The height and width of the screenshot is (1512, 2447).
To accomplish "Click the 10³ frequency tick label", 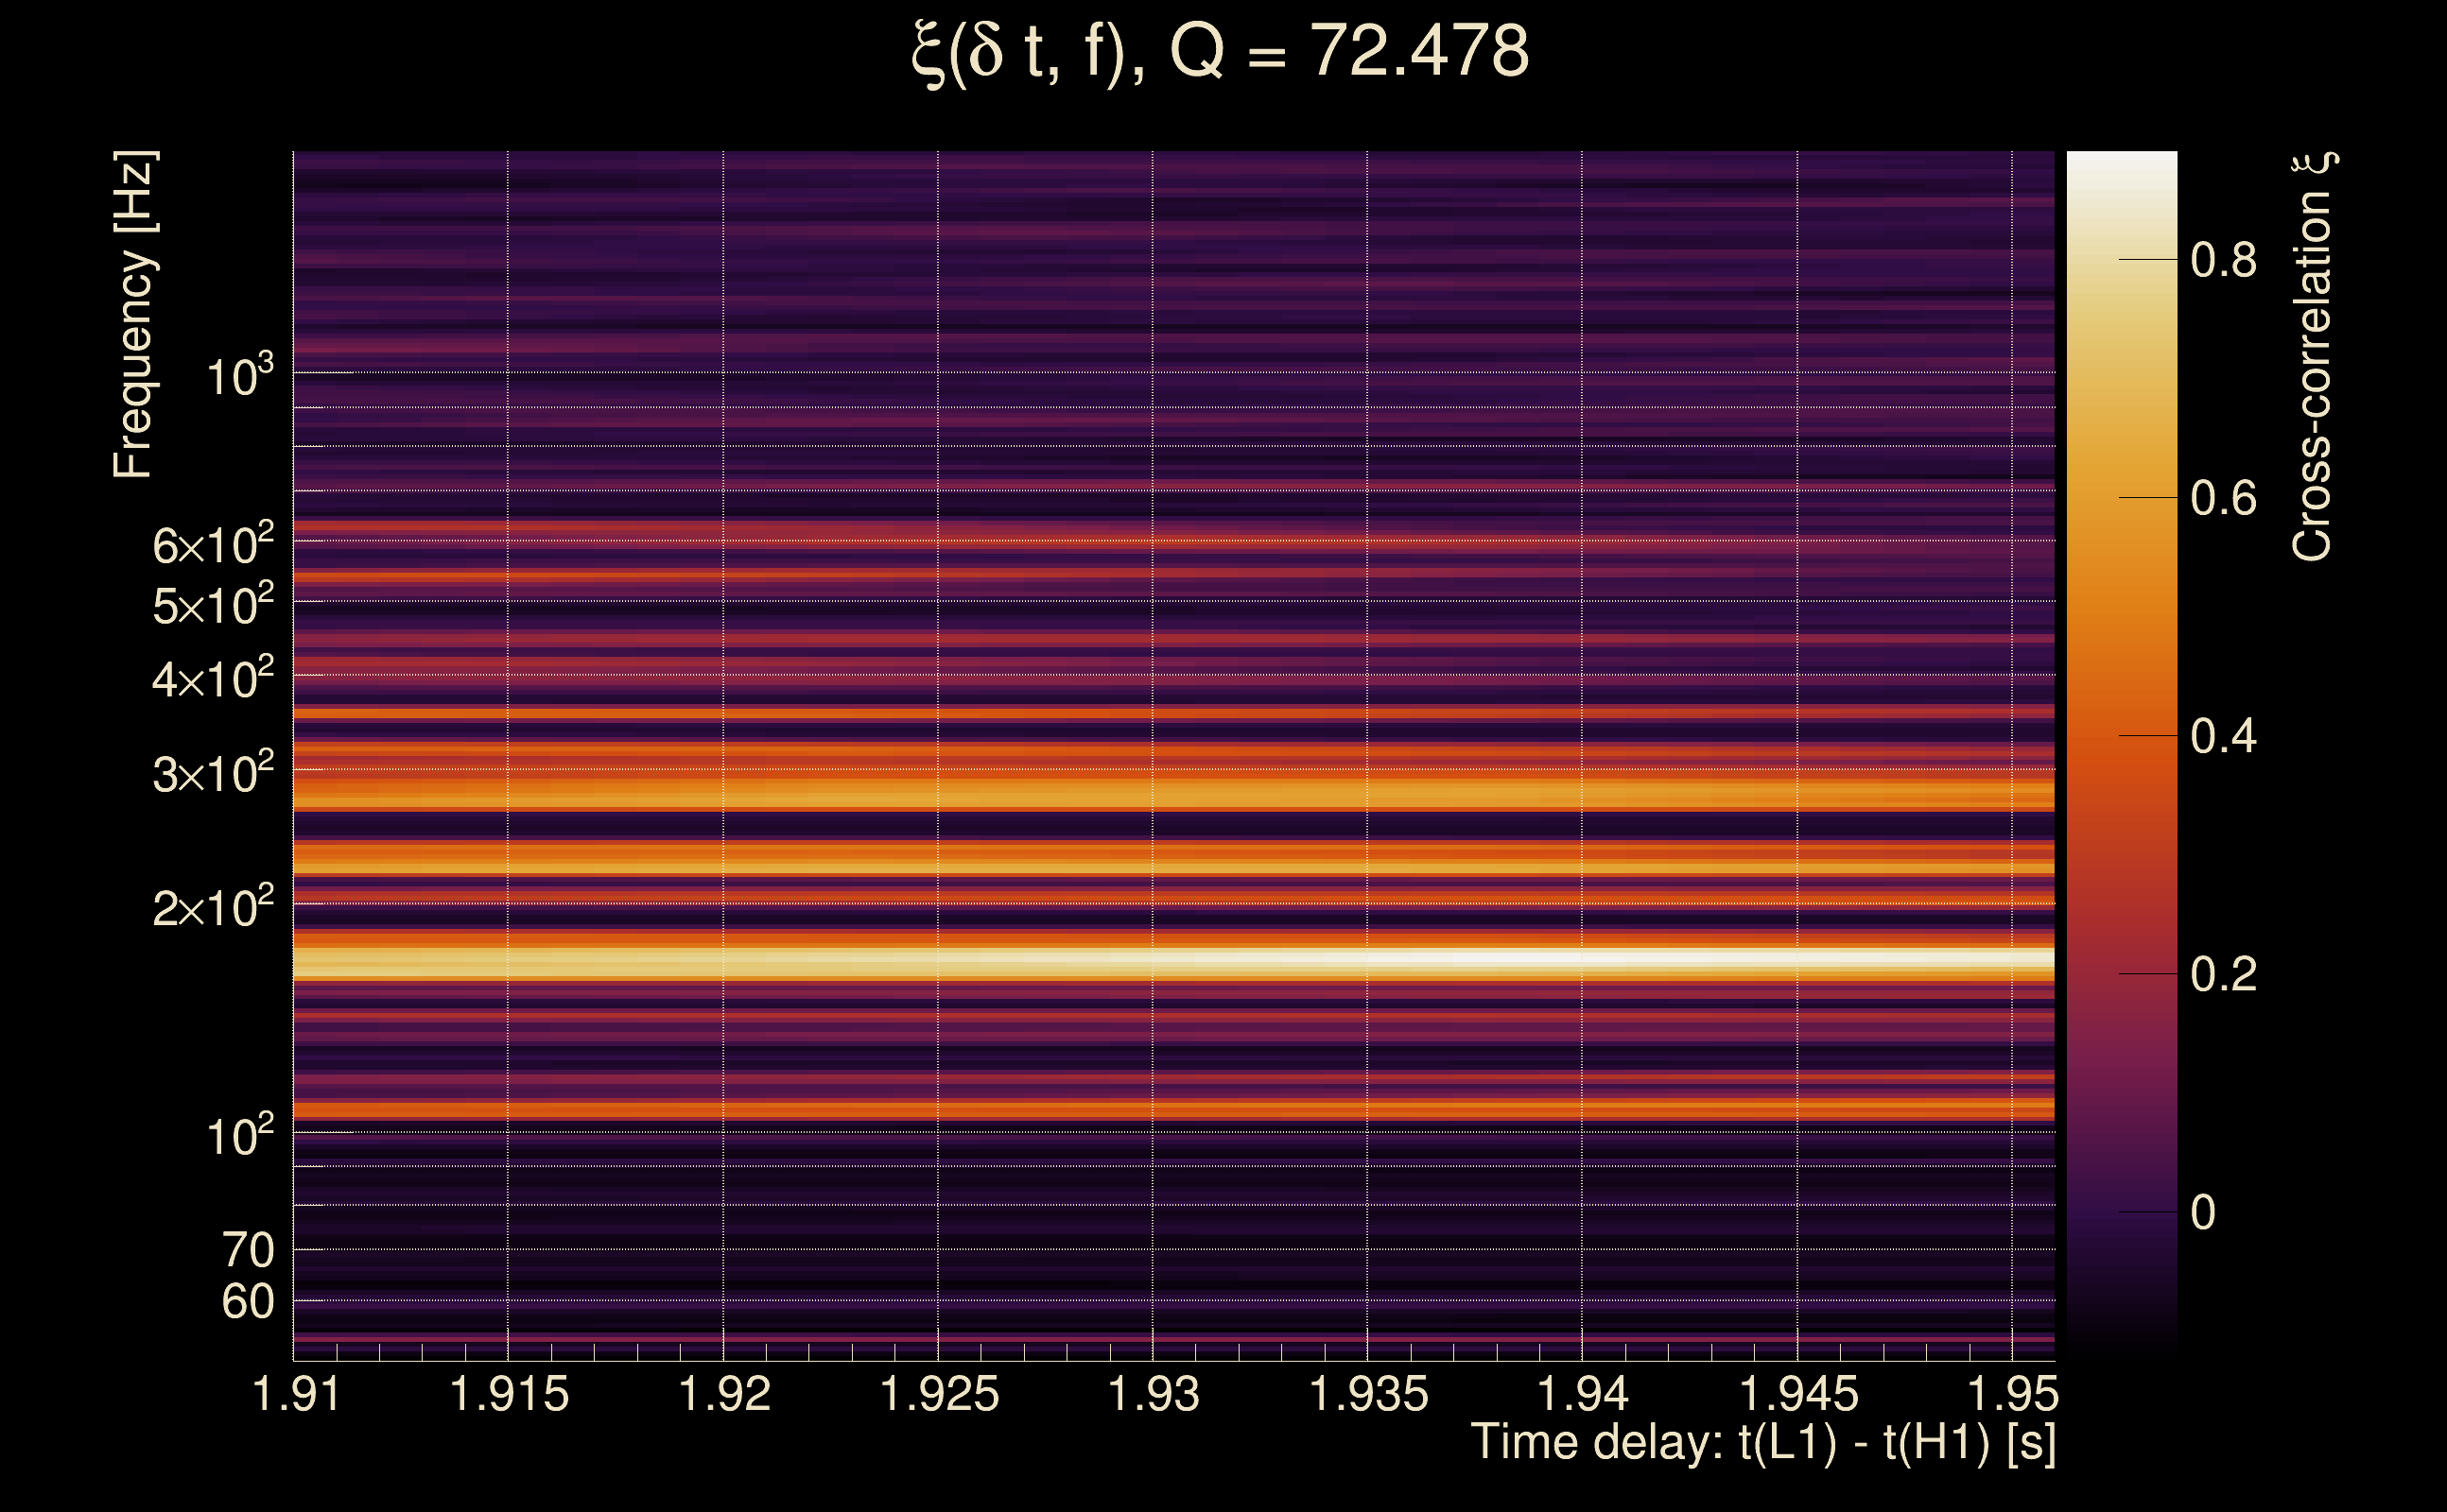I will 239,377.
